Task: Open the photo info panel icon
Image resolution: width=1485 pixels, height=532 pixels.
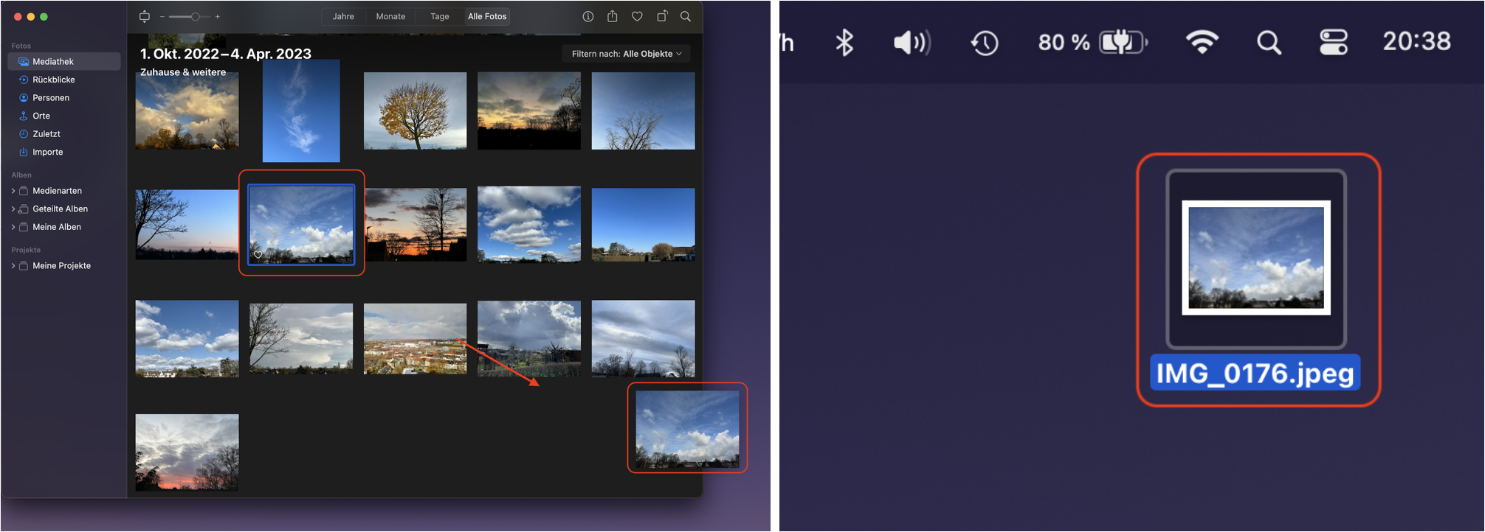Action: [x=588, y=16]
